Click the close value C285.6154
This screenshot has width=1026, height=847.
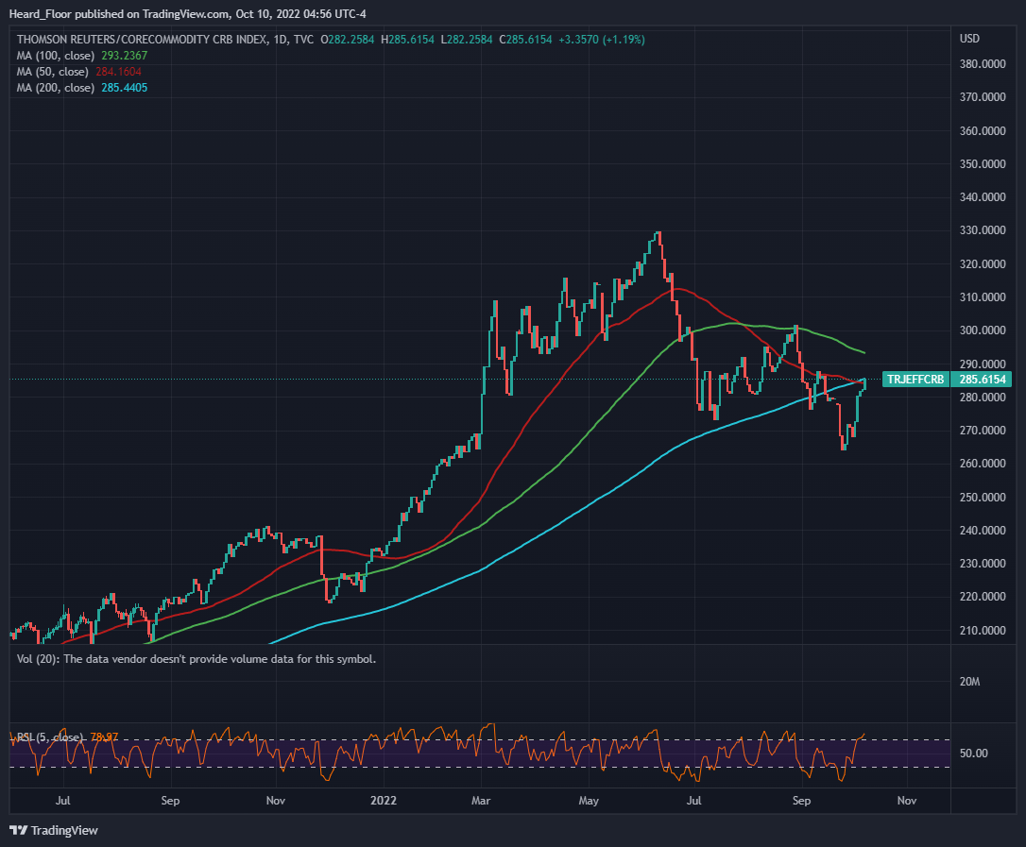pyautogui.click(x=525, y=40)
